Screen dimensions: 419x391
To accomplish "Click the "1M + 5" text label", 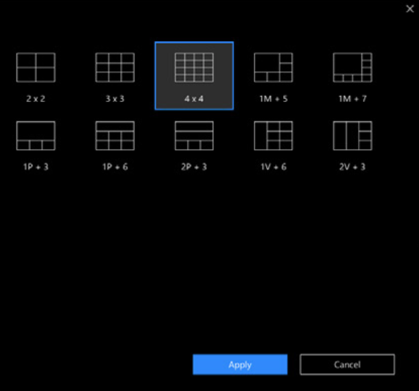I will 273,99.
